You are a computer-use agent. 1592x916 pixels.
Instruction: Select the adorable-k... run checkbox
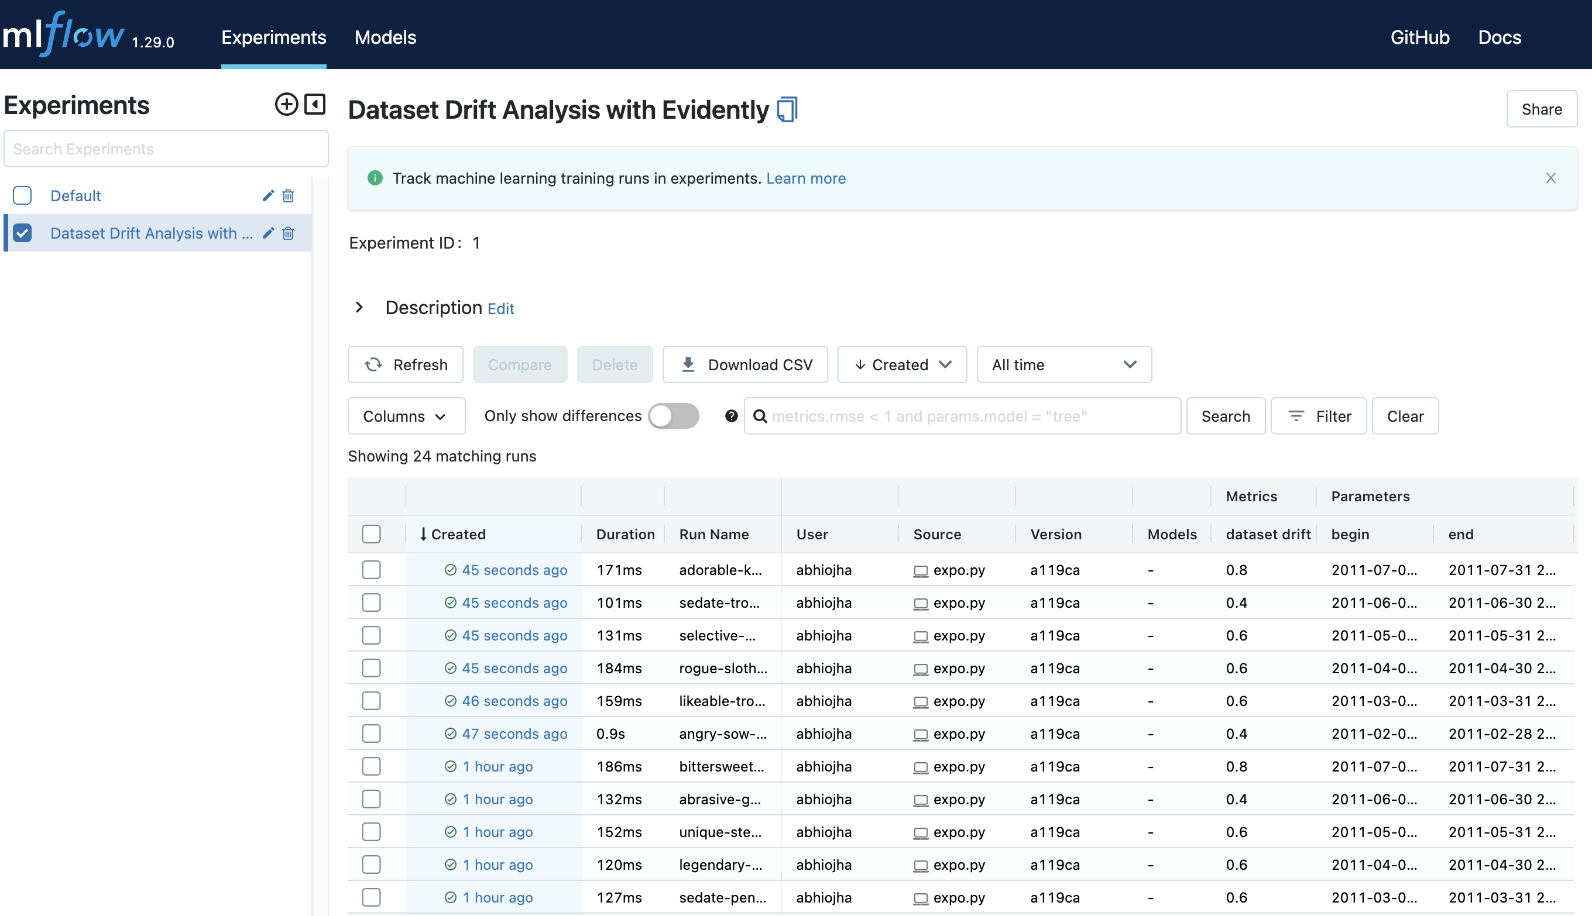click(x=372, y=570)
